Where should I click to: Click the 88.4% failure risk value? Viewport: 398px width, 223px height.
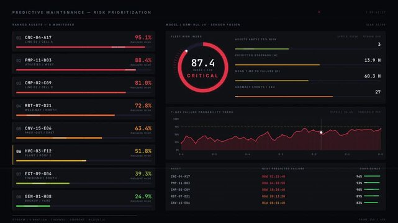point(143,60)
